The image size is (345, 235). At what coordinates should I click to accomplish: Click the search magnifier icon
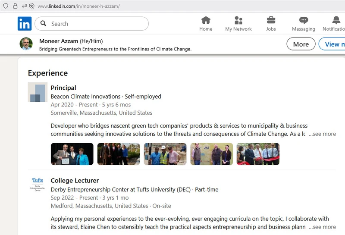click(44, 23)
